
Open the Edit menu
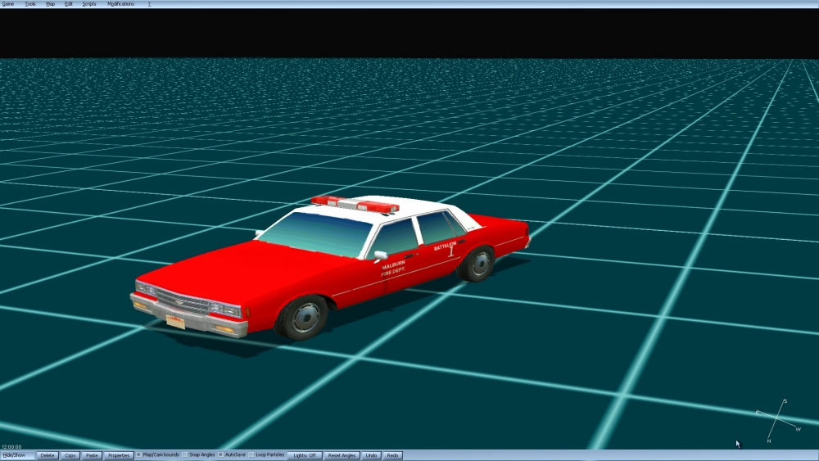pyautogui.click(x=69, y=3)
